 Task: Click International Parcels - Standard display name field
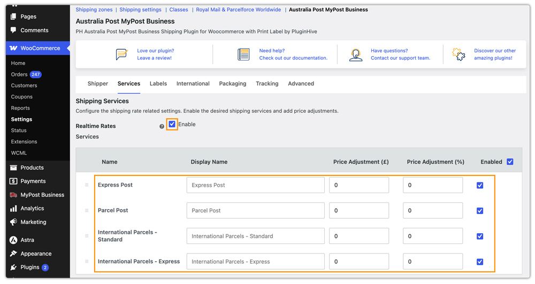(256, 236)
